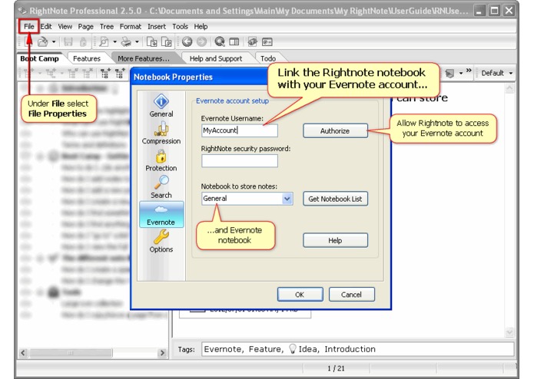The image size is (534, 379).
Task: Click the delete node tree icon
Action: click(x=87, y=73)
